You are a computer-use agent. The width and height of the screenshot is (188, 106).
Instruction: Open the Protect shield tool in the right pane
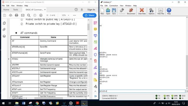pyautogui.click(x=95, y=55)
